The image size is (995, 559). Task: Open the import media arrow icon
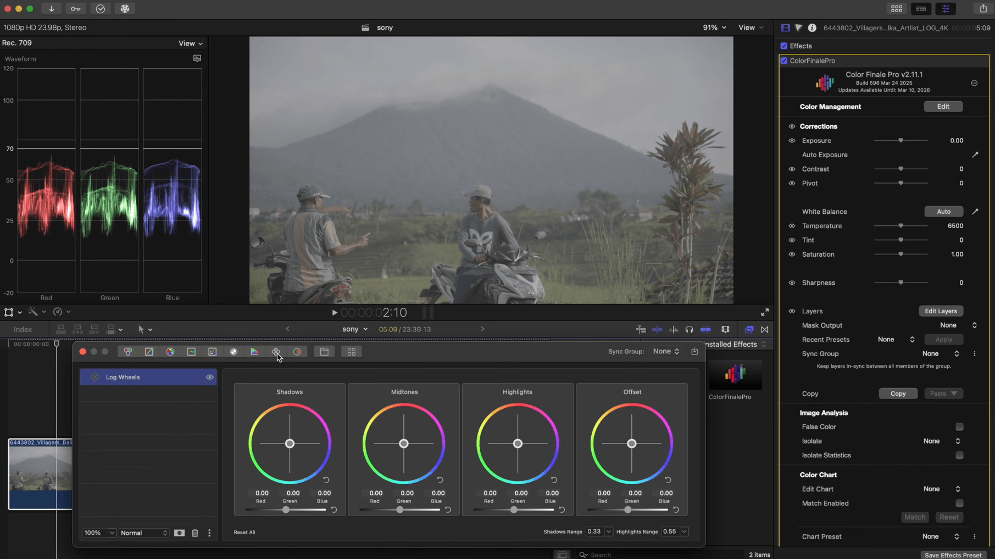click(x=52, y=9)
